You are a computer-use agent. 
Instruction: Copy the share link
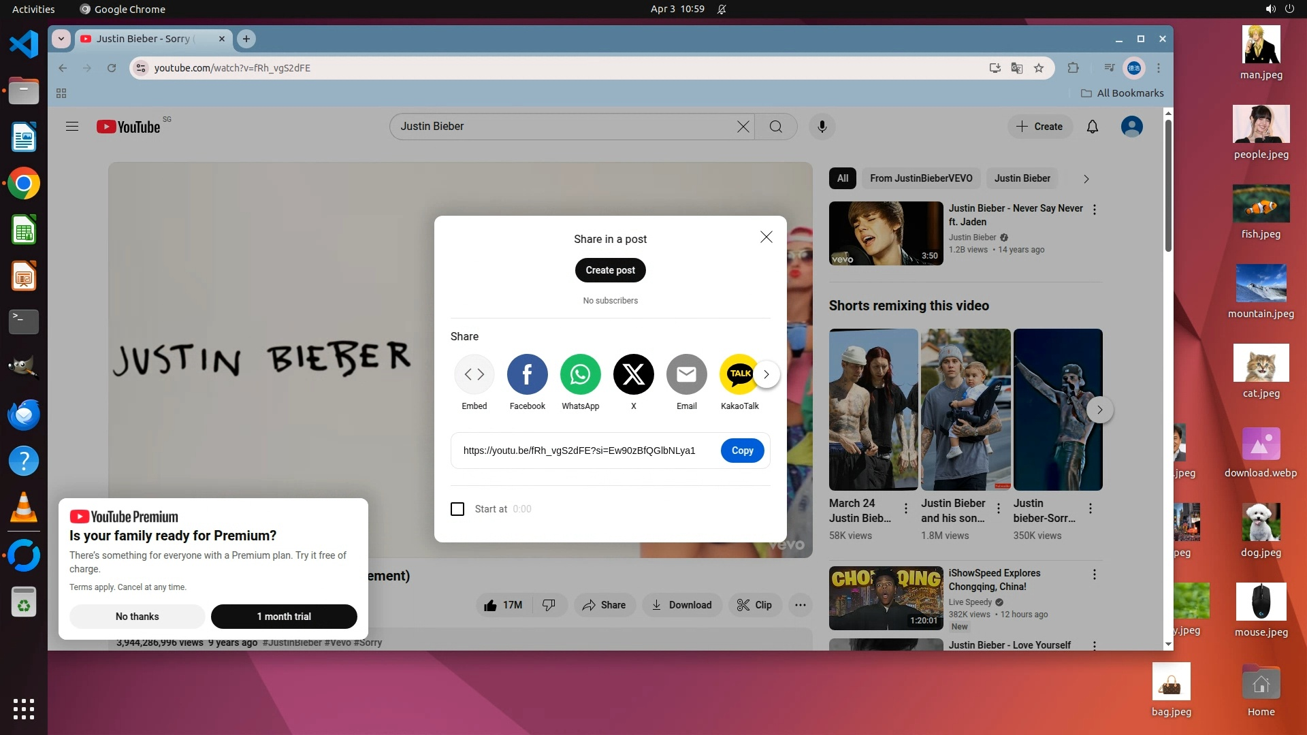(742, 451)
